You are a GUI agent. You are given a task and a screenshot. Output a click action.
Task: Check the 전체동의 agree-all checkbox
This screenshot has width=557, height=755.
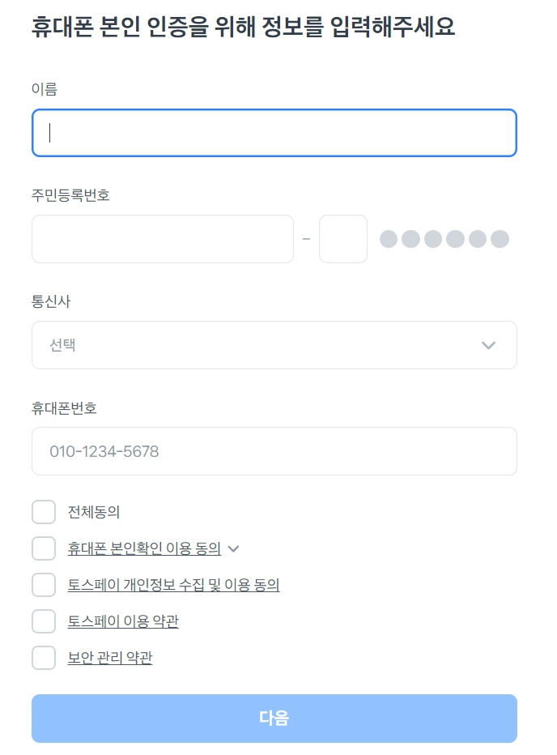pos(44,512)
